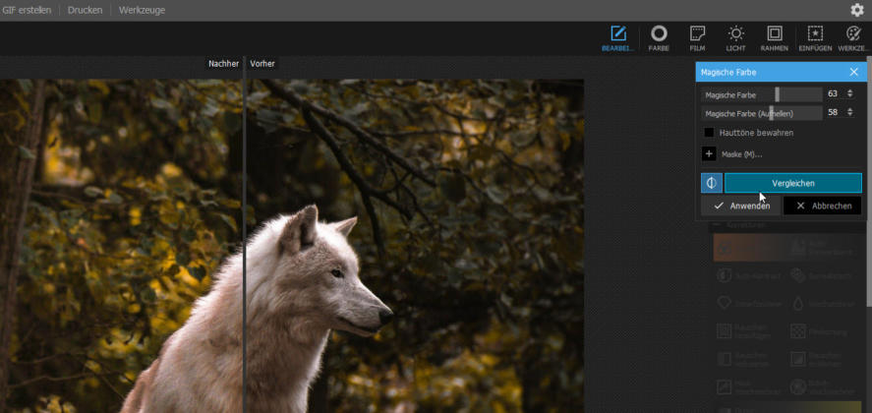Viewport: 872px width, 413px height.
Task: Click the Magische Farbe value field 63
Action: (x=833, y=94)
